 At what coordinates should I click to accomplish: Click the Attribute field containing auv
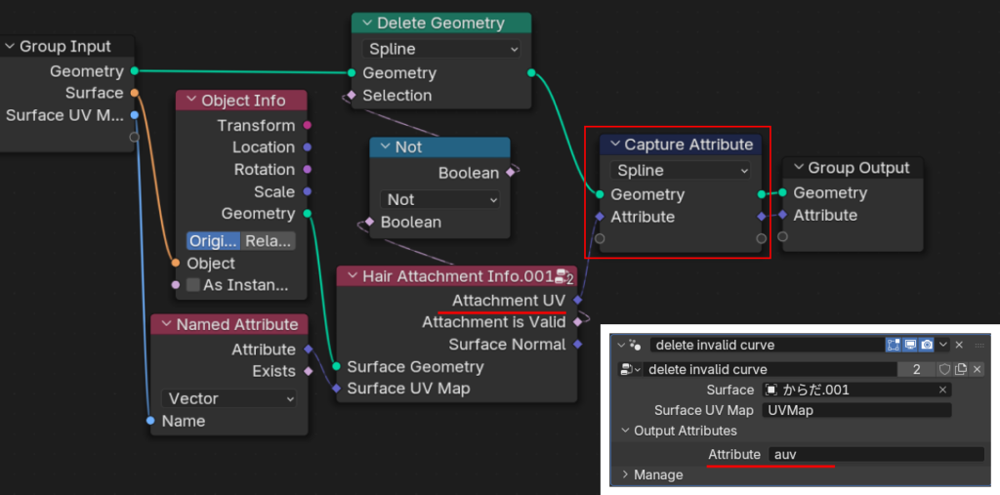pos(875,454)
